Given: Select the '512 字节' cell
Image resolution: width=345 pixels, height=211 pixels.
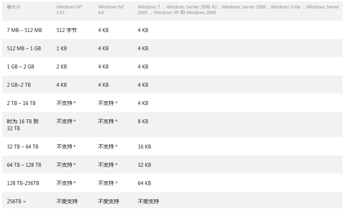Looking at the screenshot, I should (x=66, y=30).
